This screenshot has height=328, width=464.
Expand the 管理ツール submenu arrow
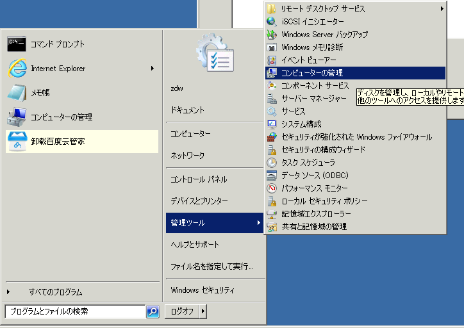coord(259,223)
